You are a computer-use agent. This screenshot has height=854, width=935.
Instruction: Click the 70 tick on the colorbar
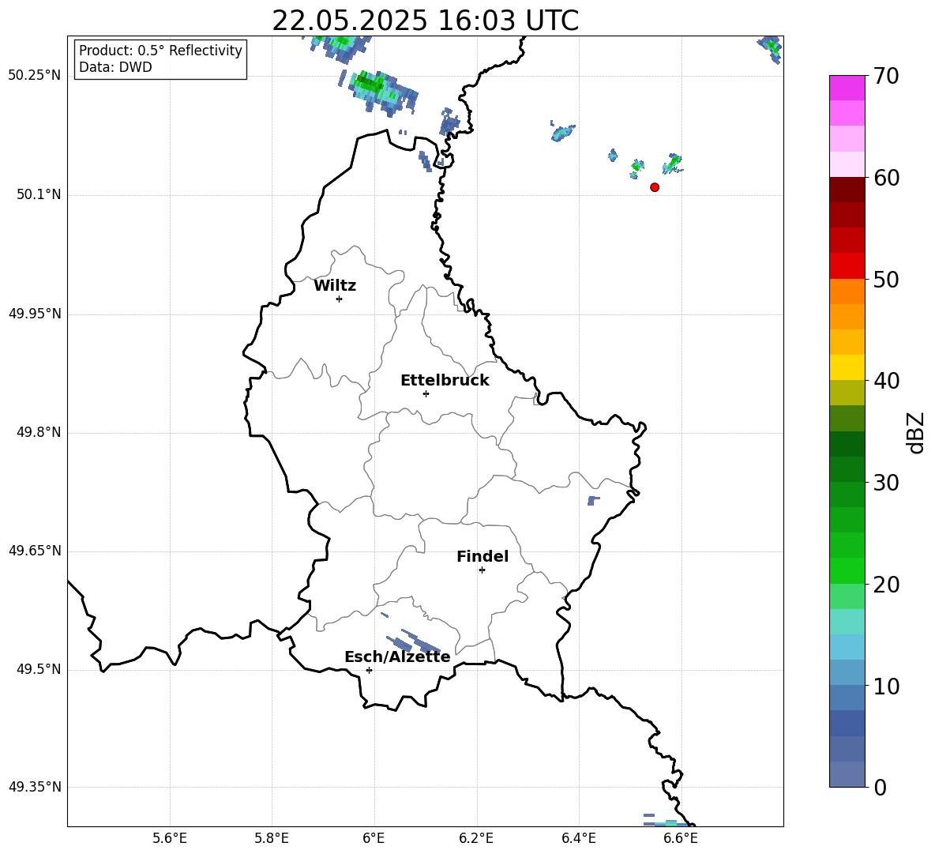coord(886,76)
